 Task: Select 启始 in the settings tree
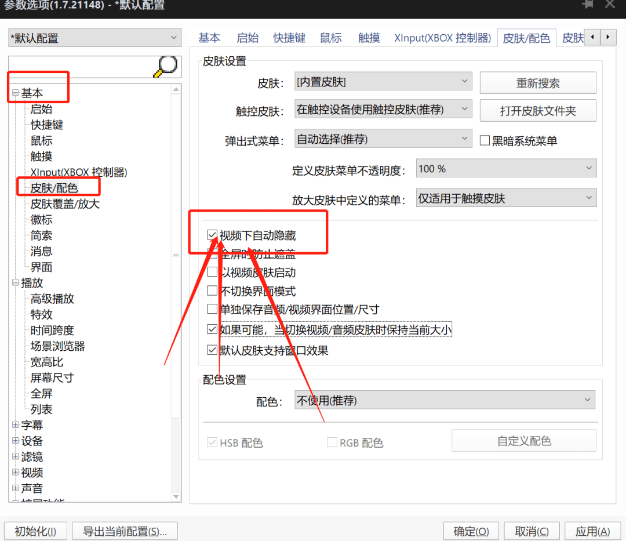(42, 109)
